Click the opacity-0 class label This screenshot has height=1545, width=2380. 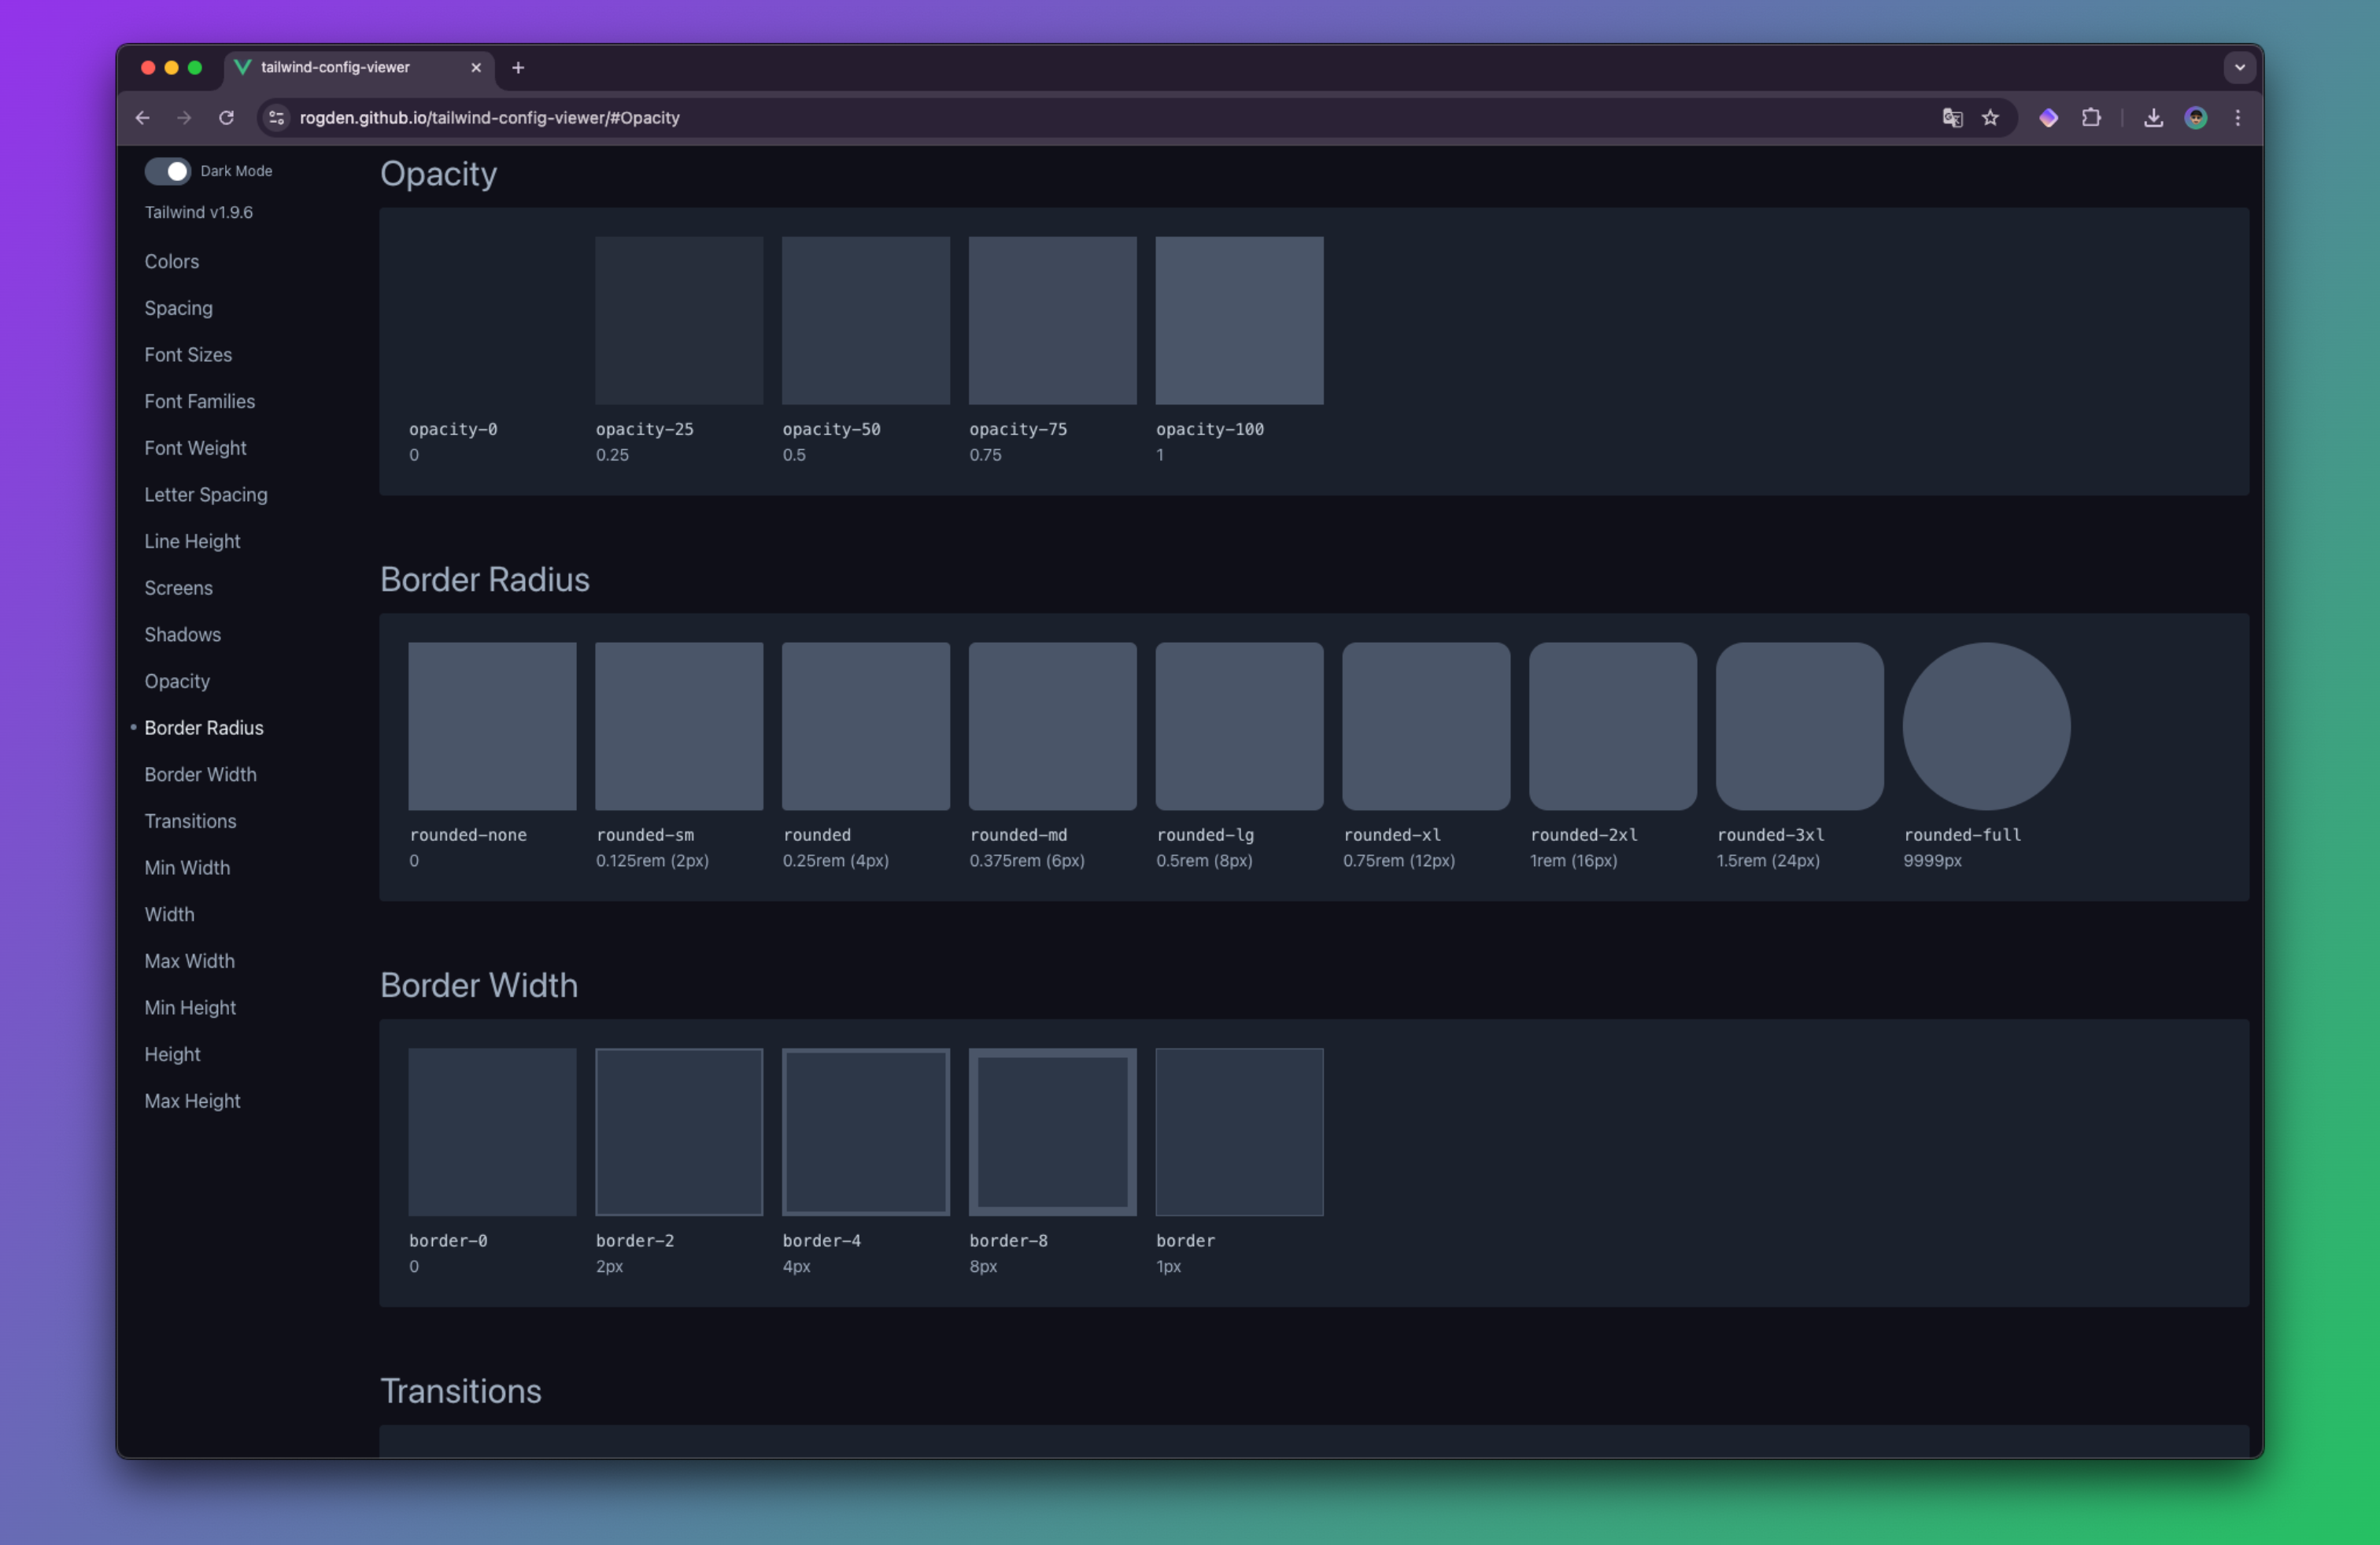point(453,429)
